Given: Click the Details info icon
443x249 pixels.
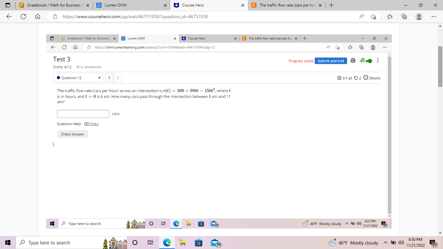Looking at the screenshot, I should (366, 78).
